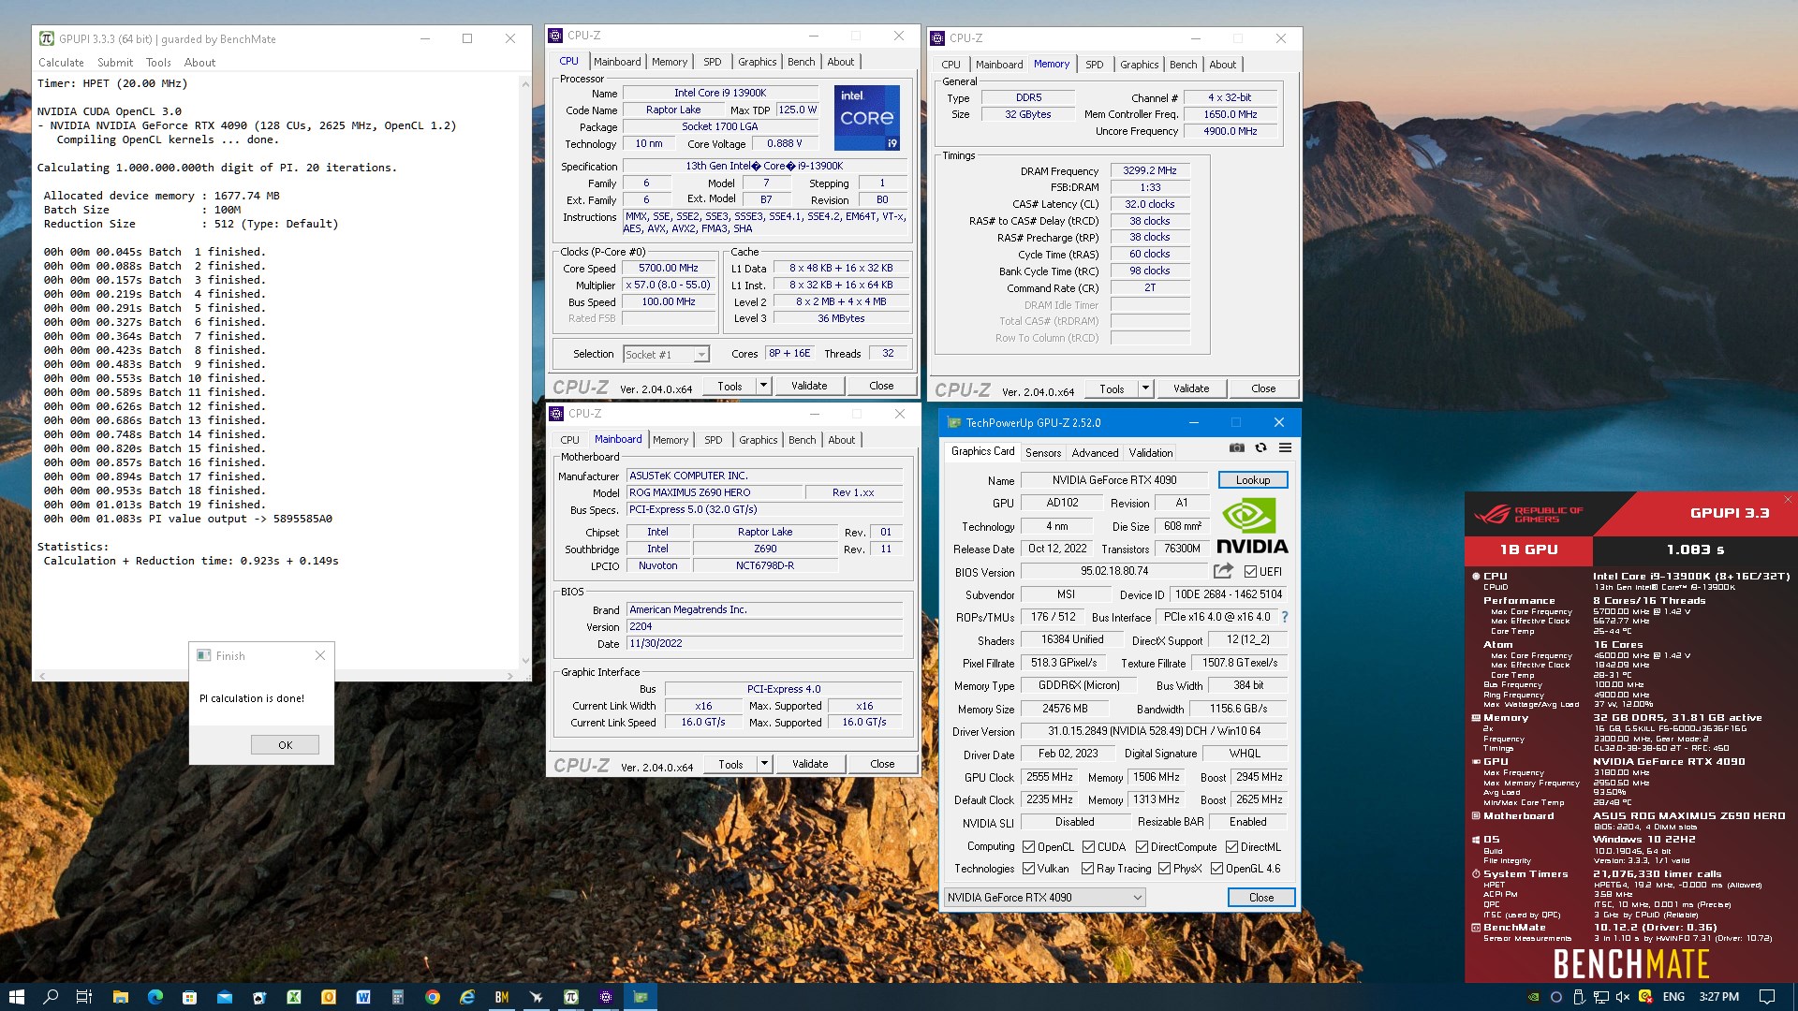Toggle the DirectML checkbox
The height and width of the screenshot is (1011, 1798).
tap(1231, 846)
